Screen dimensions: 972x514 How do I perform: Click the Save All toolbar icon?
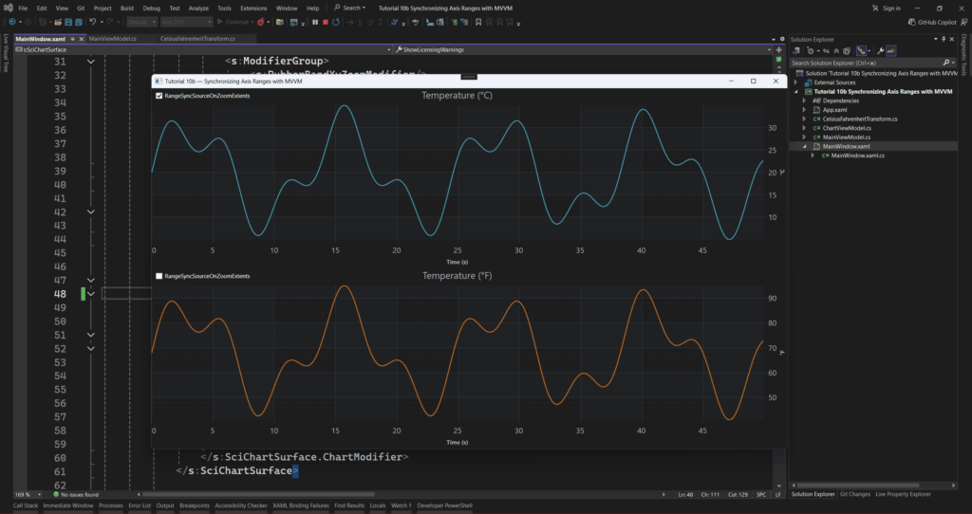(x=79, y=22)
